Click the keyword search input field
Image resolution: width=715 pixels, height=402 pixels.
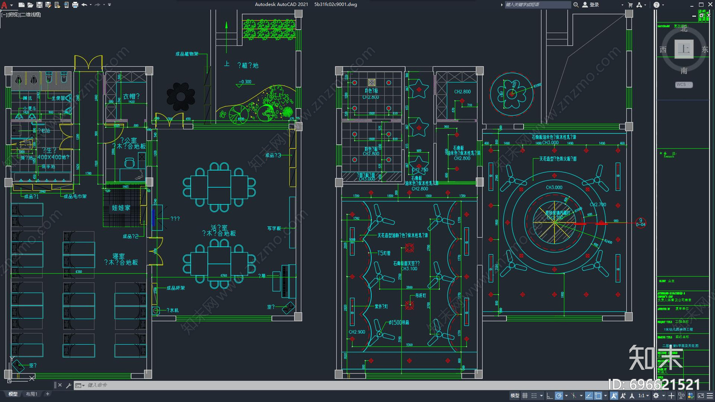click(x=538, y=5)
